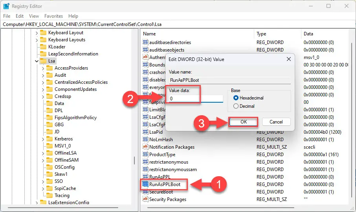Image resolution: width=356 pixels, height=212 pixels.
Task: Select the Skew1 subkey
Action: coord(61,174)
